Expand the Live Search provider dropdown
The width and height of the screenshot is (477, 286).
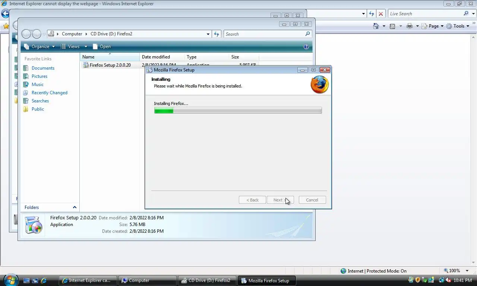(473, 14)
